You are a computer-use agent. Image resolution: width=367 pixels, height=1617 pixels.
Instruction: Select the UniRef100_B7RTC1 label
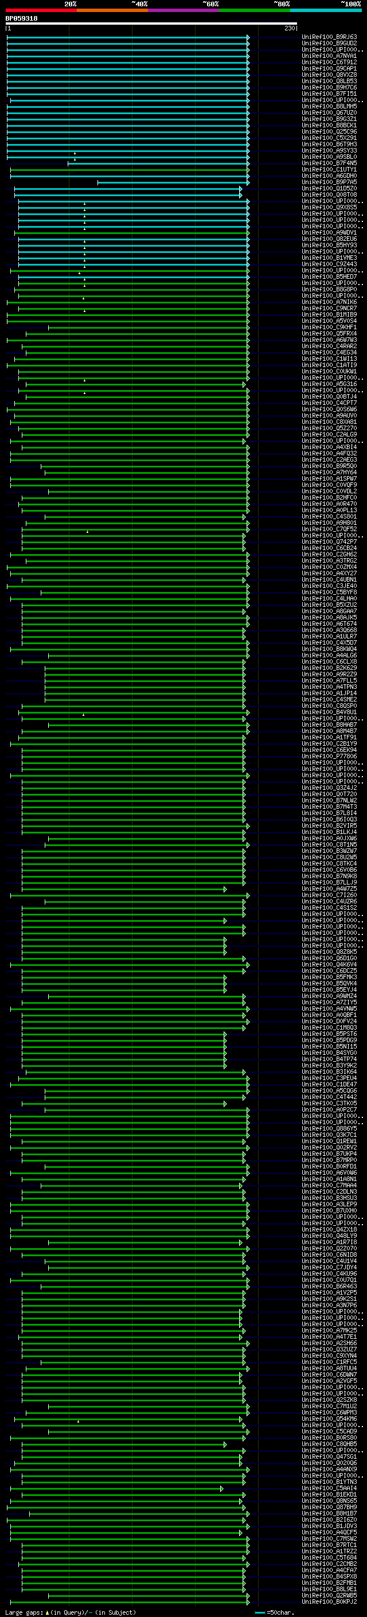329,1545
